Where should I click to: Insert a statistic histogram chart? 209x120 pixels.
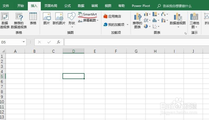pos(155,20)
